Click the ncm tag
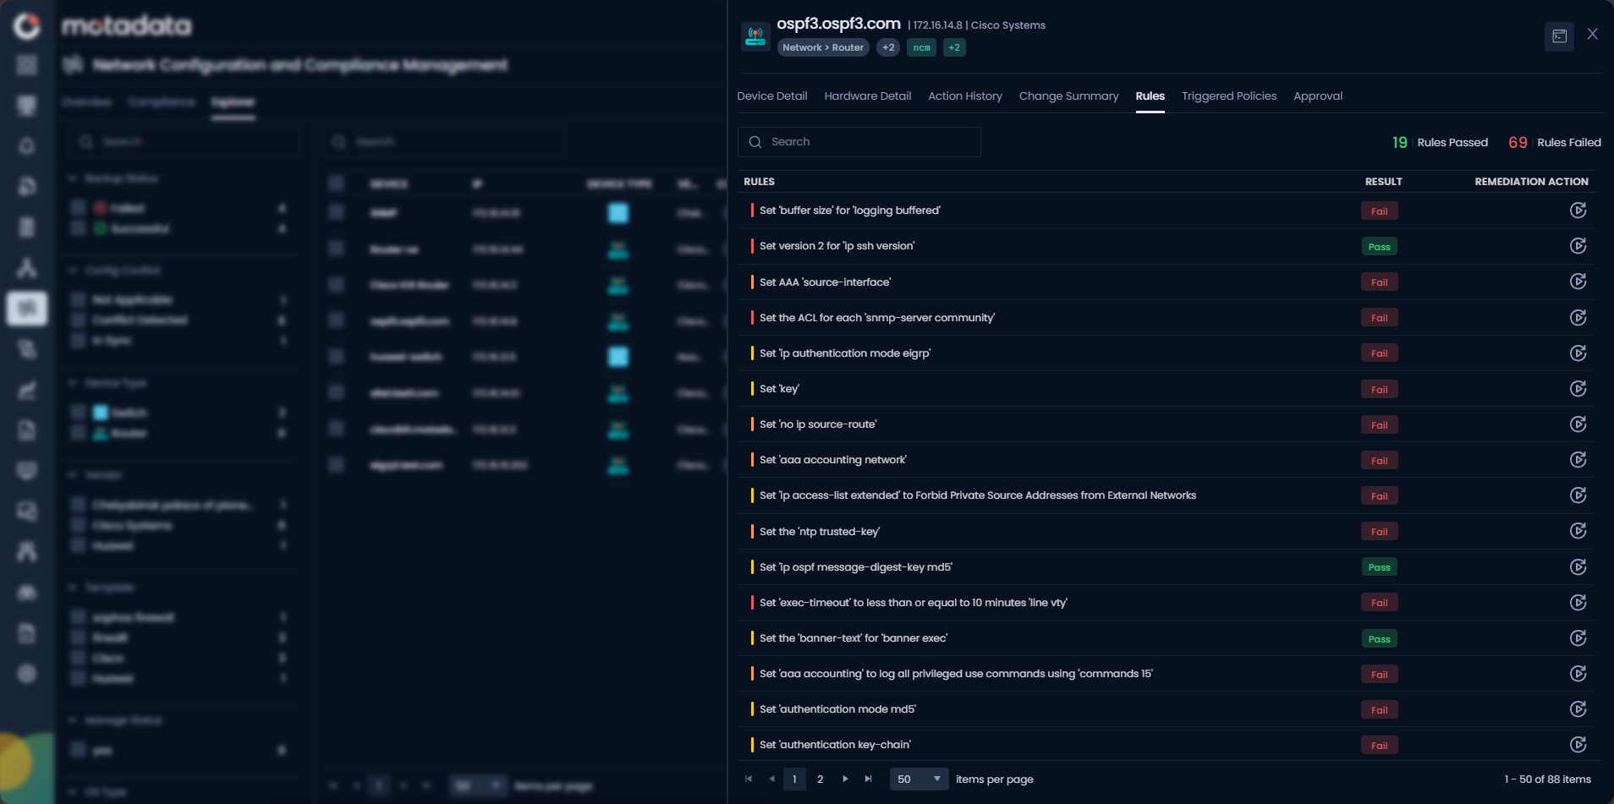Screen dimensions: 1614x804 [921, 47]
